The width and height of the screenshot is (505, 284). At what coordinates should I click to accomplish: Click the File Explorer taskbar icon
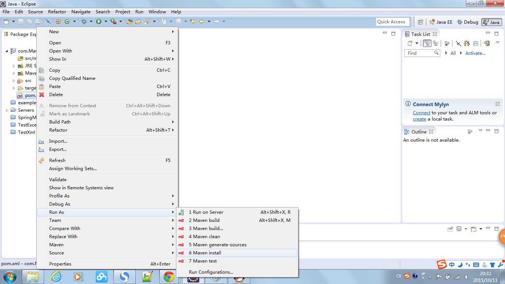[x=33, y=277]
